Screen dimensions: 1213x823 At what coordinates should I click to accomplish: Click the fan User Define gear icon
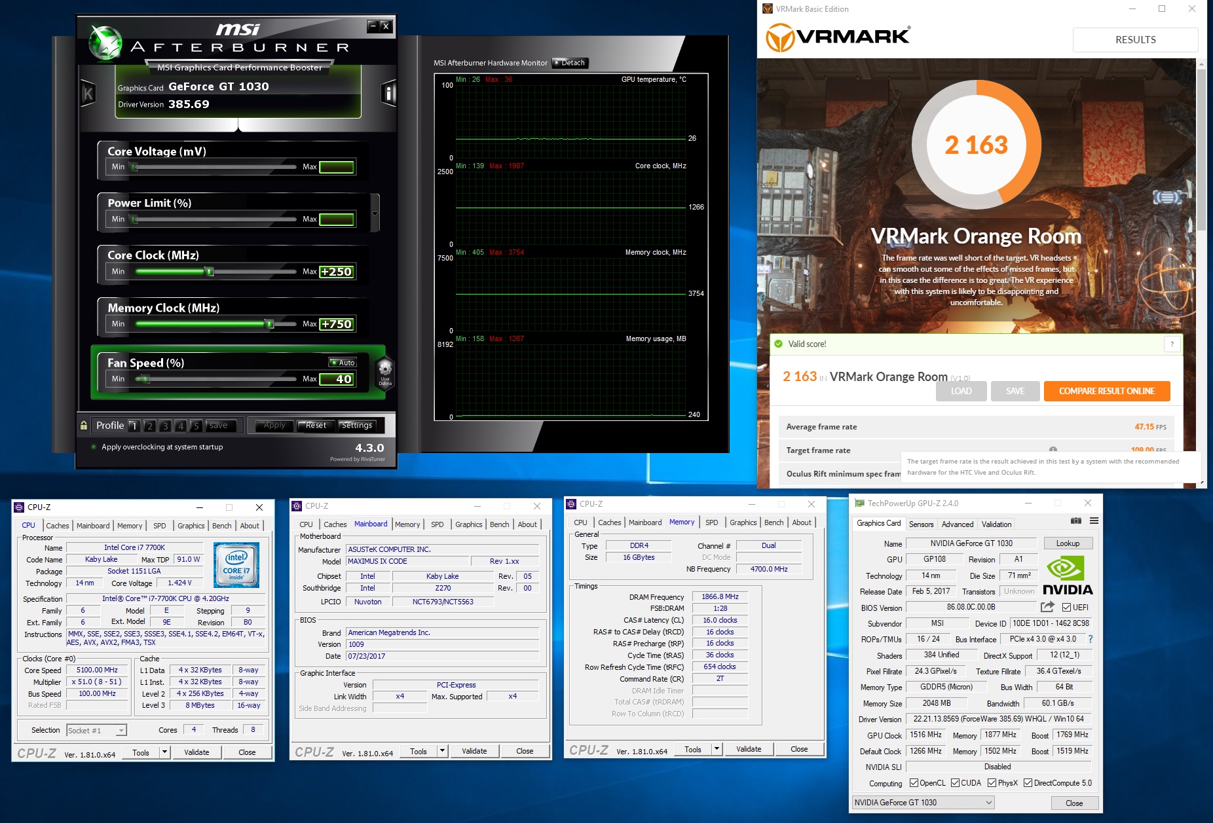coord(385,371)
